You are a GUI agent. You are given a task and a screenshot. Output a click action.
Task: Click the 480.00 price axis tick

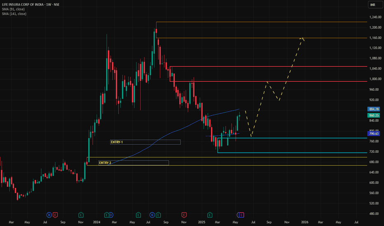point(374,214)
